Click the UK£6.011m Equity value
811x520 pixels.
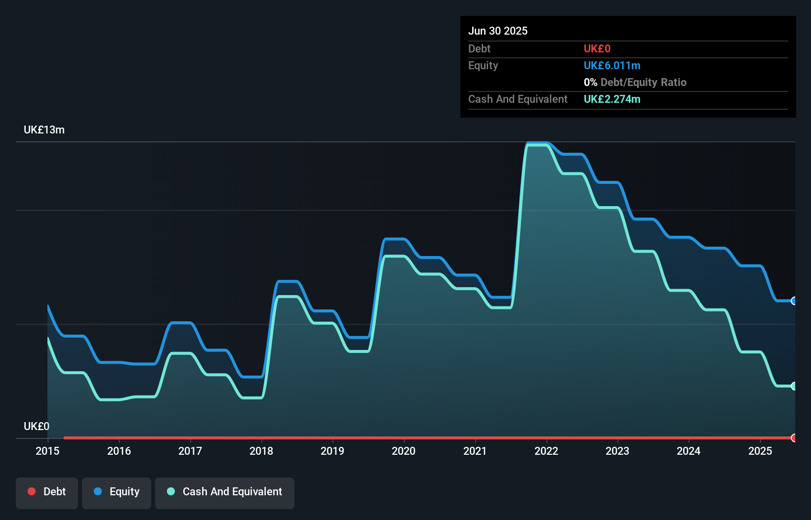pos(612,65)
